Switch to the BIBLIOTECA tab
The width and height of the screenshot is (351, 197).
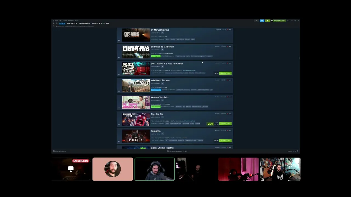72,24
